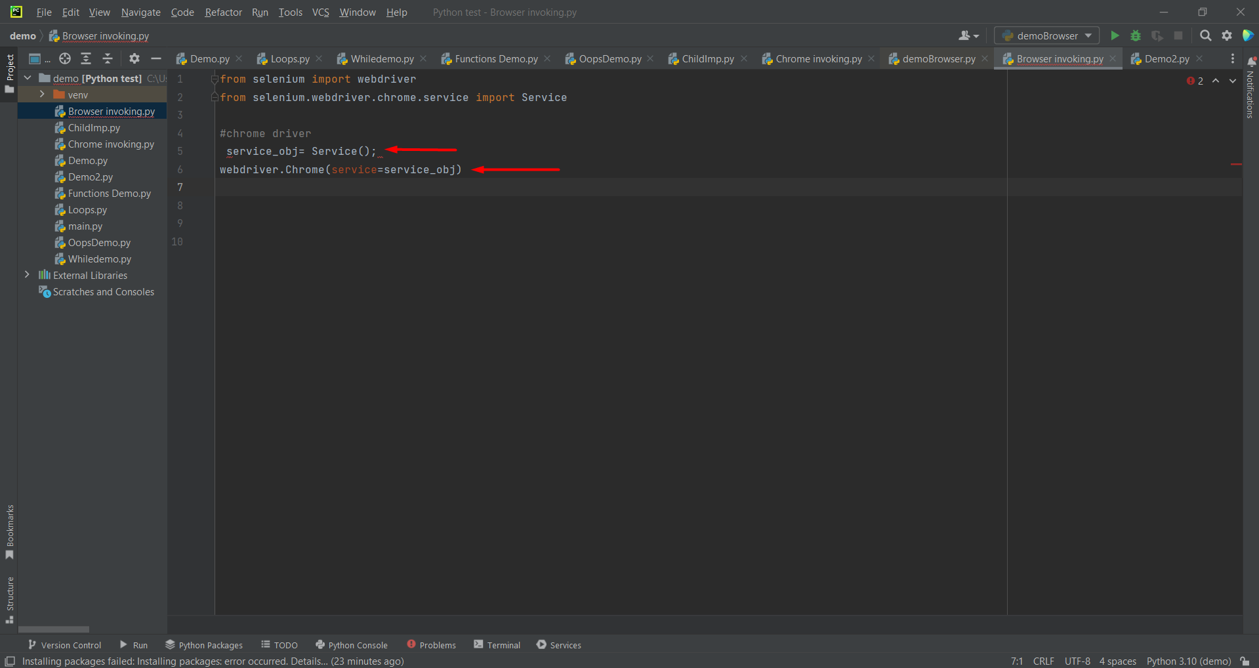Image resolution: width=1259 pixels, height=668 pixels.
Task: Open Python Console
Action: click(x=351, y=645)
